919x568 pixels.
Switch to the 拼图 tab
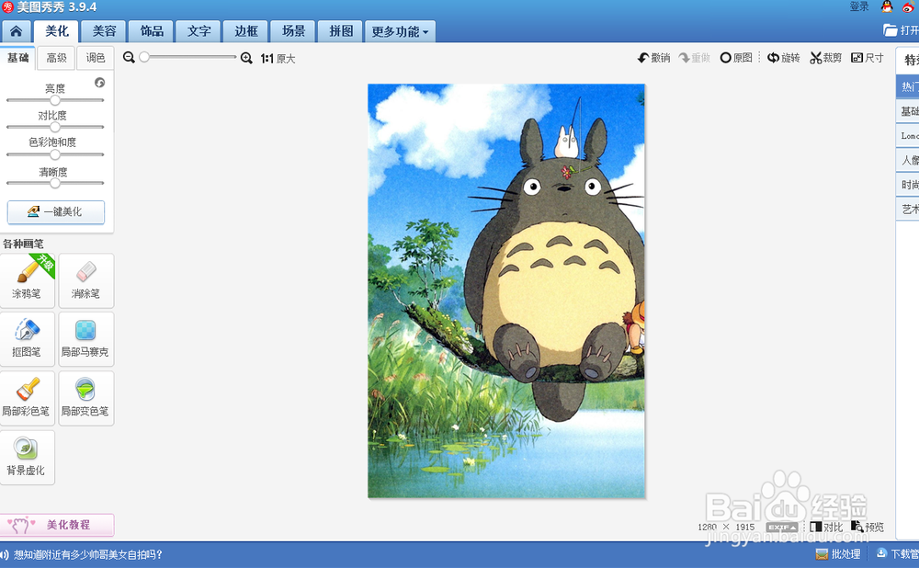point(341,31)
